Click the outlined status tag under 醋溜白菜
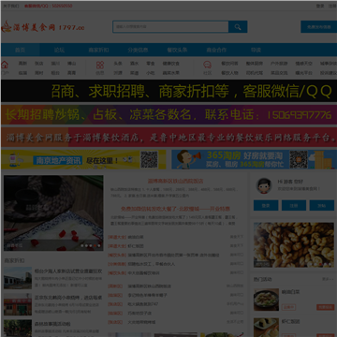Viewport: 337px width, 337px height. click(x=288, y=307)
